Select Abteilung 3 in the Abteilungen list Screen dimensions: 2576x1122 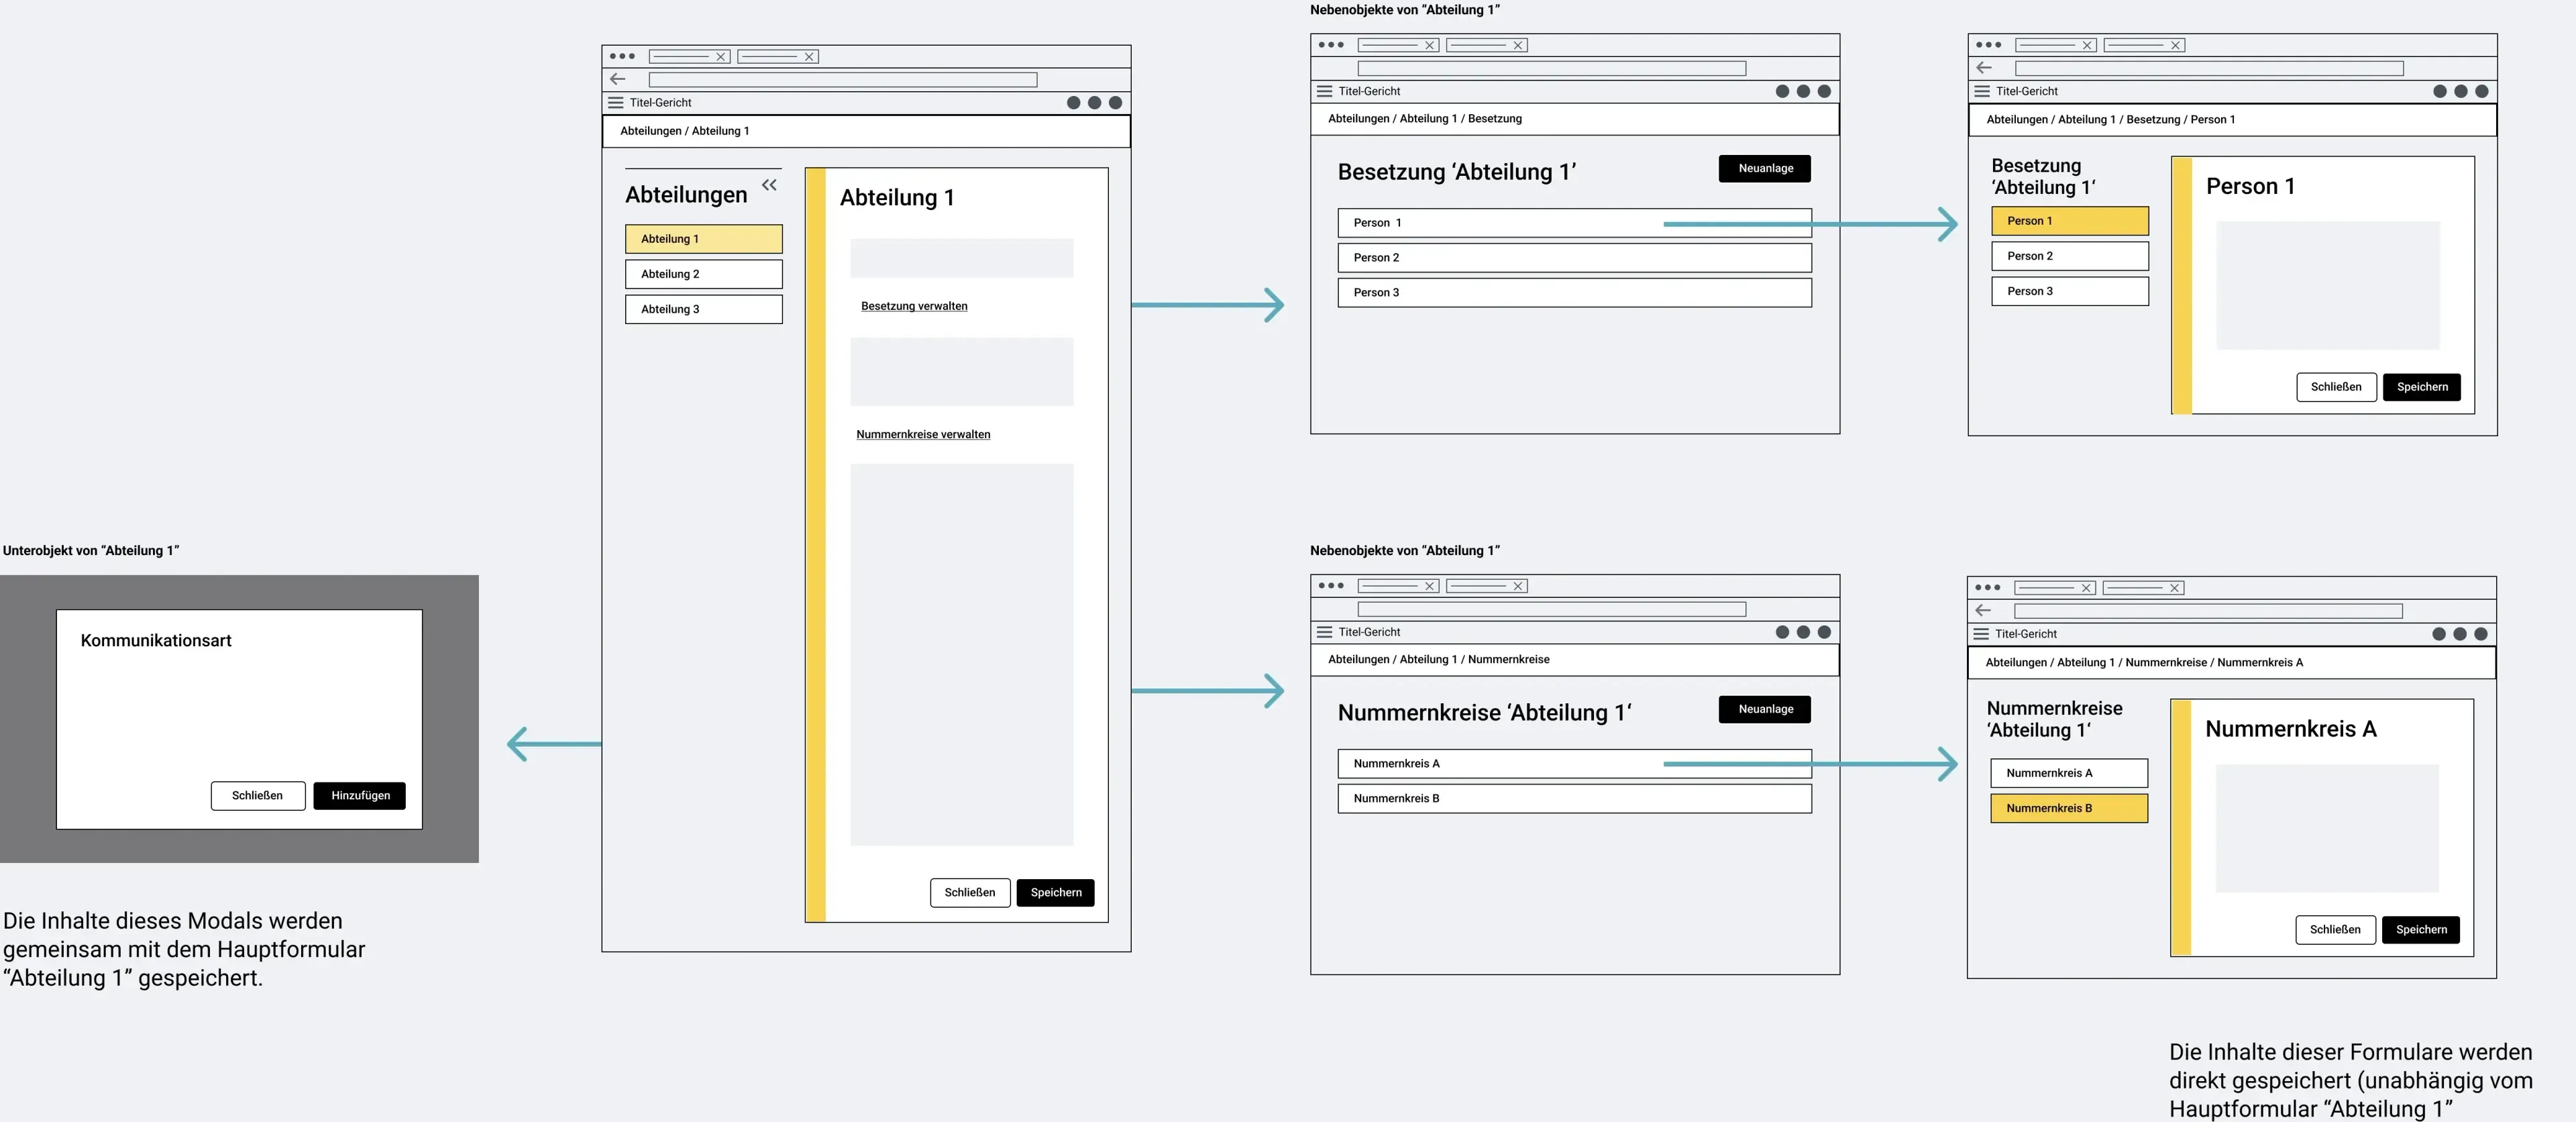(704, 309)
